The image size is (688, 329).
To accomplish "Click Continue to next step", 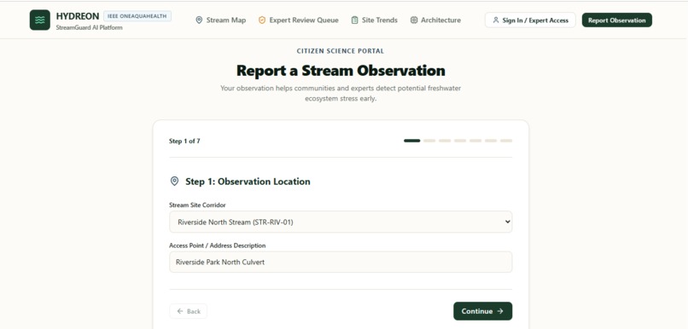I will (x=482, y=311).
